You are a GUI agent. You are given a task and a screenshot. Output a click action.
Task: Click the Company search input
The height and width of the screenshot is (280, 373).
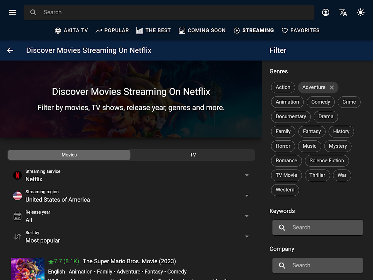317,266
